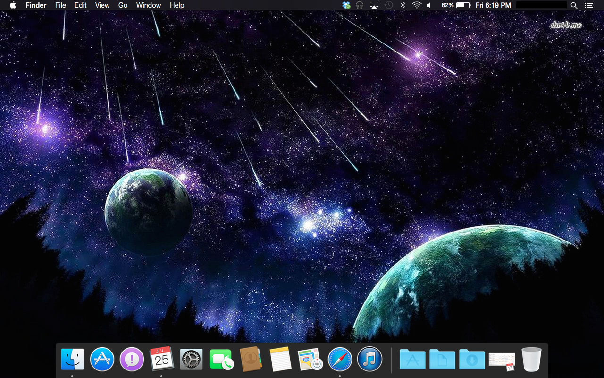604x378 pixels.
Task: Launch the Safari compass icon
Action: (340, 359)
